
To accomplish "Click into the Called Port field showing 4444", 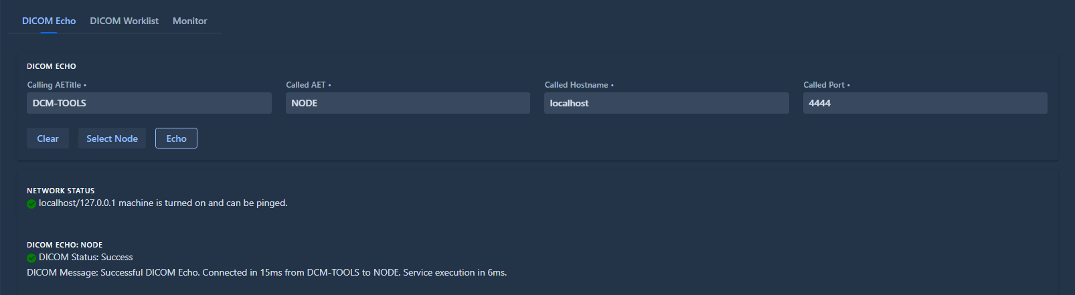I will (925, 103).
